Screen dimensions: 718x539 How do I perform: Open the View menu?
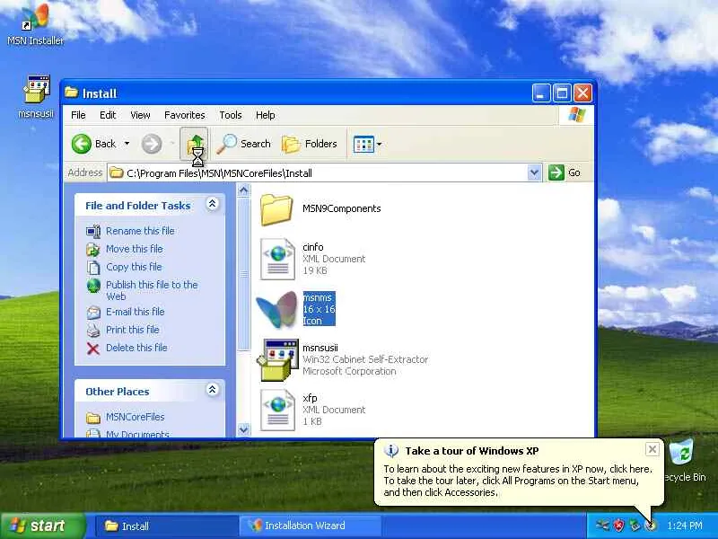(x=140, y=115)
